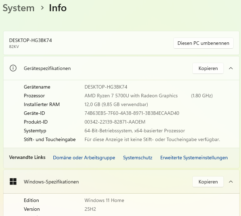Click the Geräte-ID label
This screenshot has height=216, width=241.
click(x=34, y=113)
